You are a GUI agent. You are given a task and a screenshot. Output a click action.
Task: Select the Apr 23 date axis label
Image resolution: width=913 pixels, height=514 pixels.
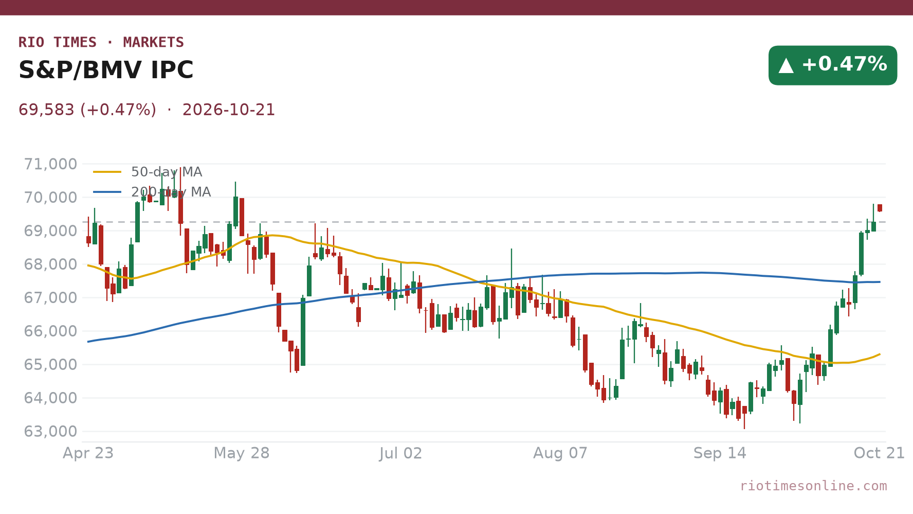88,453
